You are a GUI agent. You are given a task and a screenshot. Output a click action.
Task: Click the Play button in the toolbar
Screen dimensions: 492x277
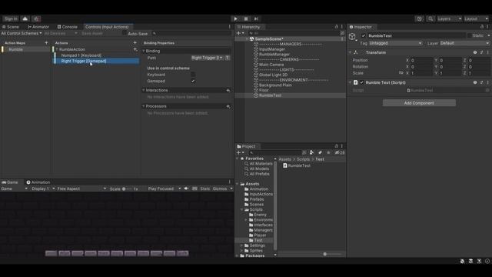click(236, 18)
